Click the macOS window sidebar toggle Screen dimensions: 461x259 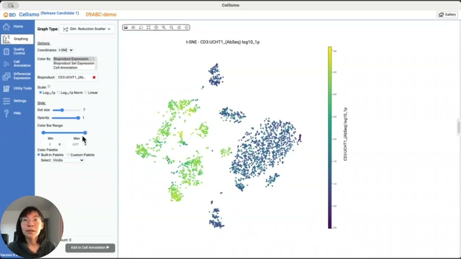11,5
